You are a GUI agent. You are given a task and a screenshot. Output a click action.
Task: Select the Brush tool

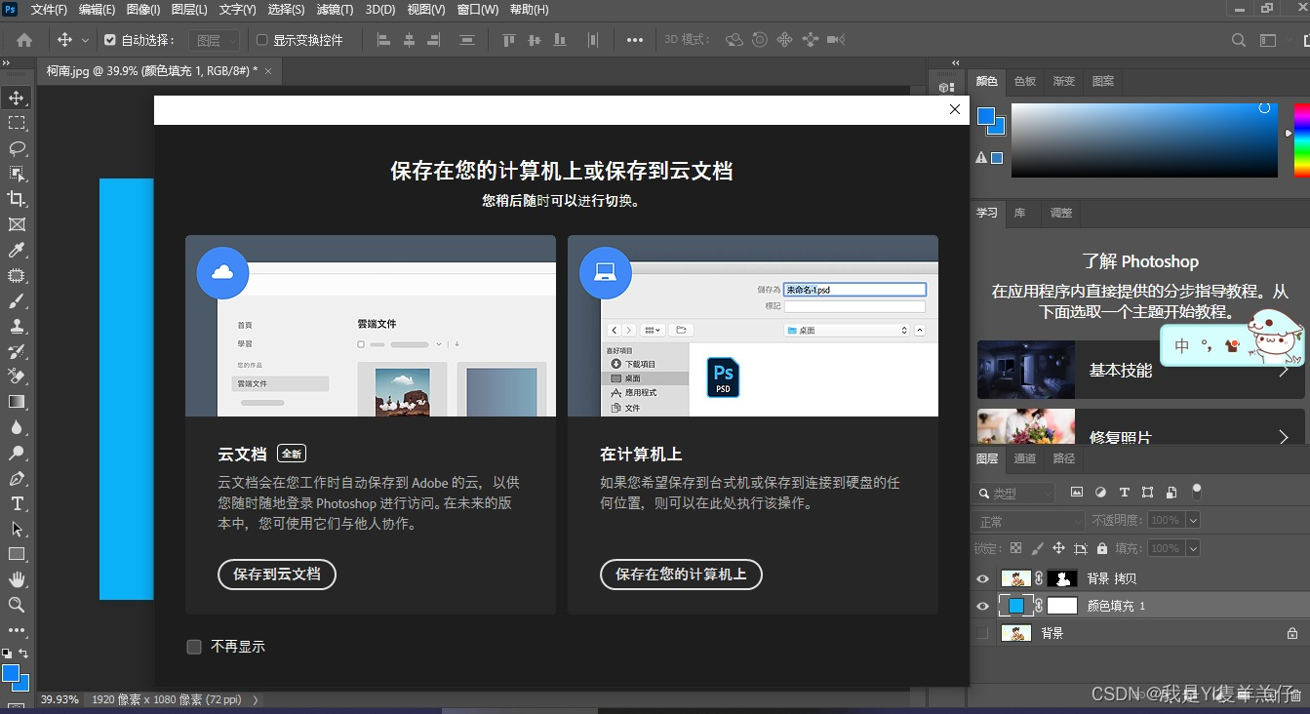tap(17, 301)
